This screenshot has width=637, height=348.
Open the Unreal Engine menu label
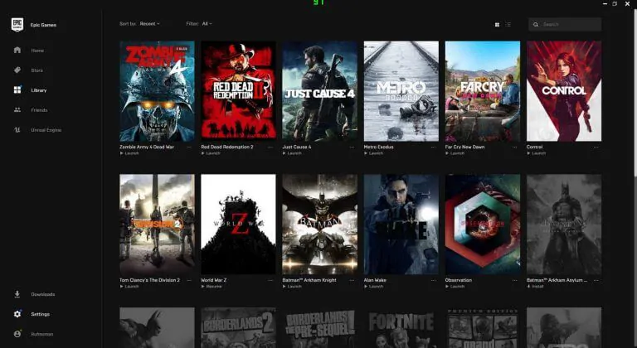[46, 130]
